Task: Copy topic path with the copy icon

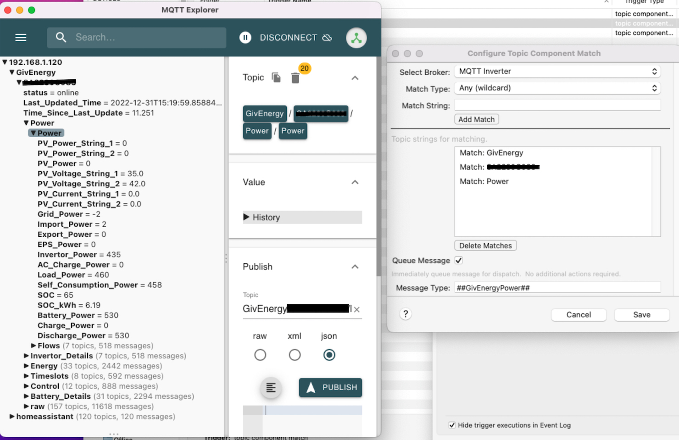Action: (x=276, y=78)
